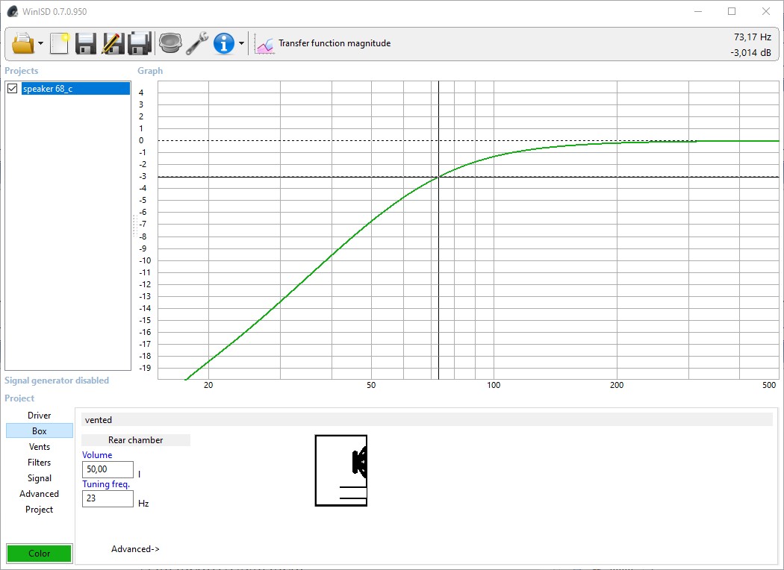Click the vented enclosure diagram

pyautogui.click(x=341, y=471)
